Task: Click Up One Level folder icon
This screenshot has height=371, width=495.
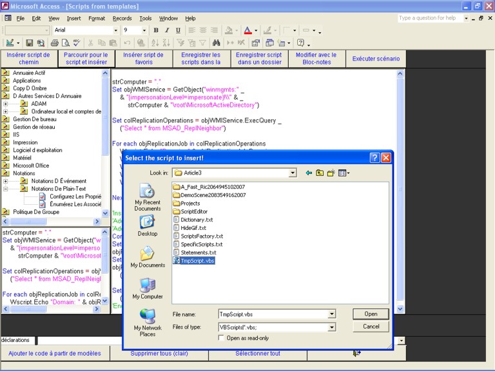Action: click(320, 173)
